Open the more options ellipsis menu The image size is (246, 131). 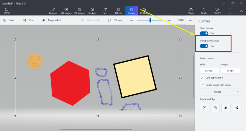point(191,20)
